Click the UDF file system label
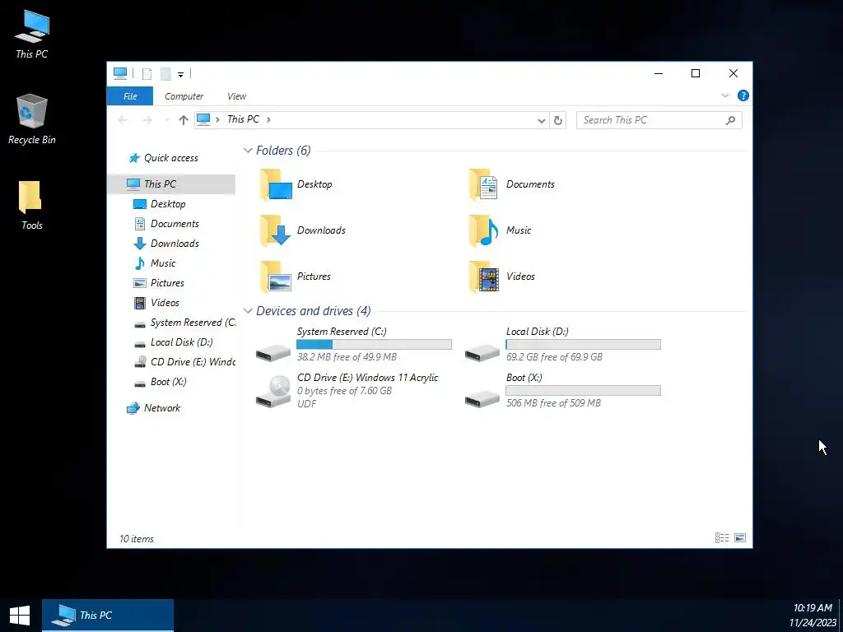 tap(307, 403)
